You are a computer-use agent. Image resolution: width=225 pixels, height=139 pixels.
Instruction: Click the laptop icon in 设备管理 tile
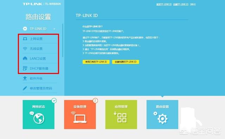tap(80, 119)
